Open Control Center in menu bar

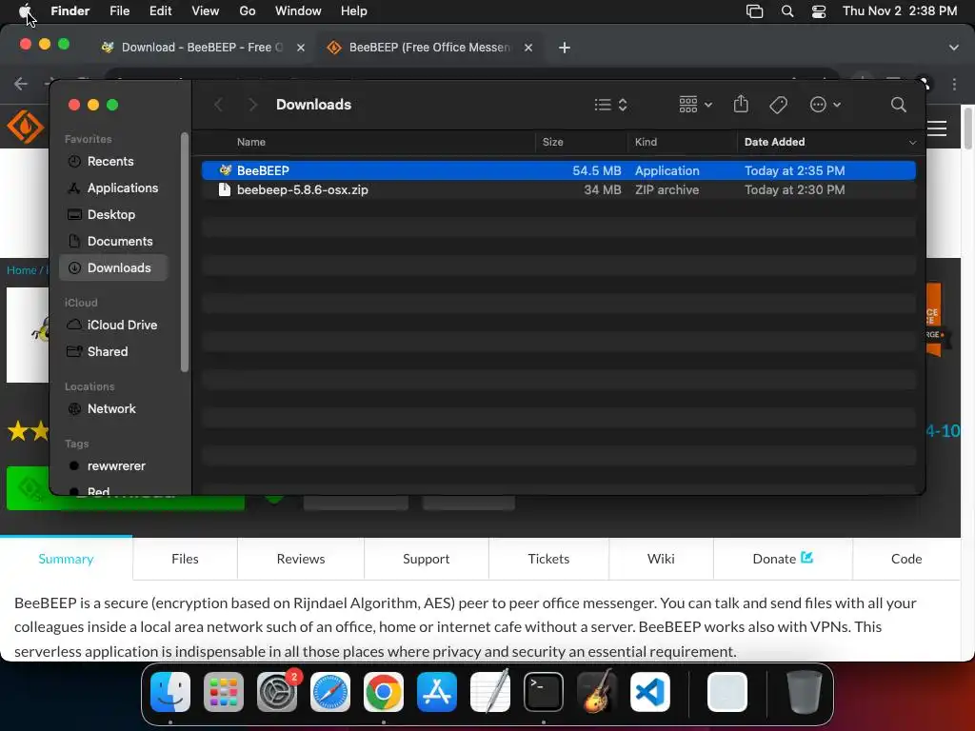(x=819, y=11)
